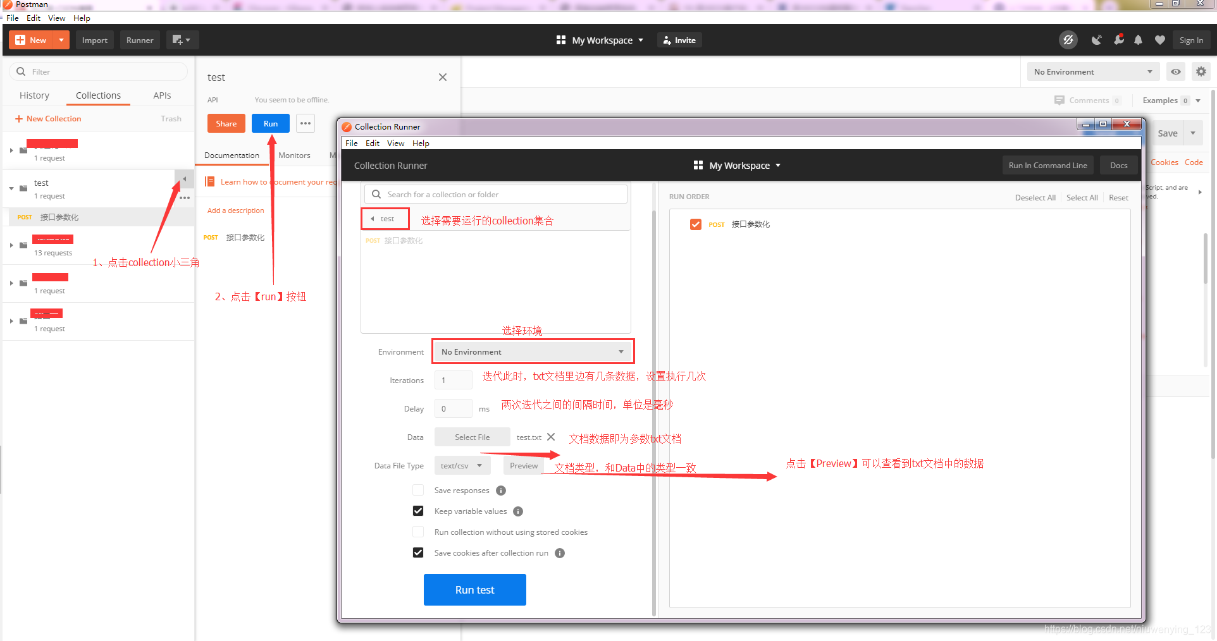Uncheck the POST request in run order
The height and width of the screenshot is (641, 1217).
[x=696, y=224]
